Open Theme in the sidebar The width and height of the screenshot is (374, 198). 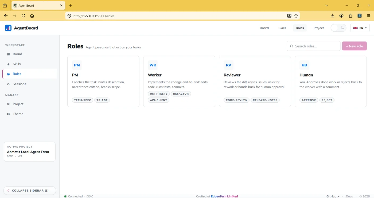[x=30, y=114]
